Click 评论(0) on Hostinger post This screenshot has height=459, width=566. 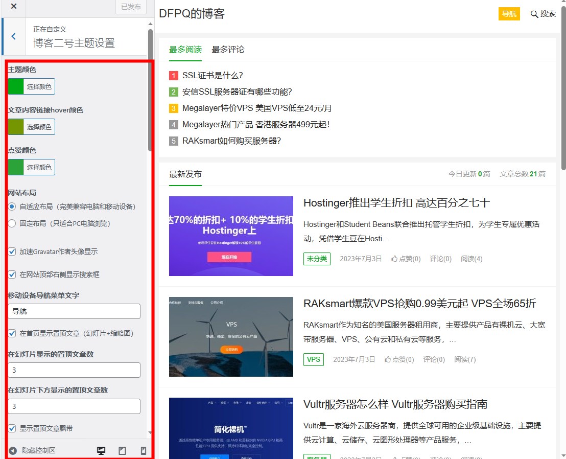pos(441,259)
